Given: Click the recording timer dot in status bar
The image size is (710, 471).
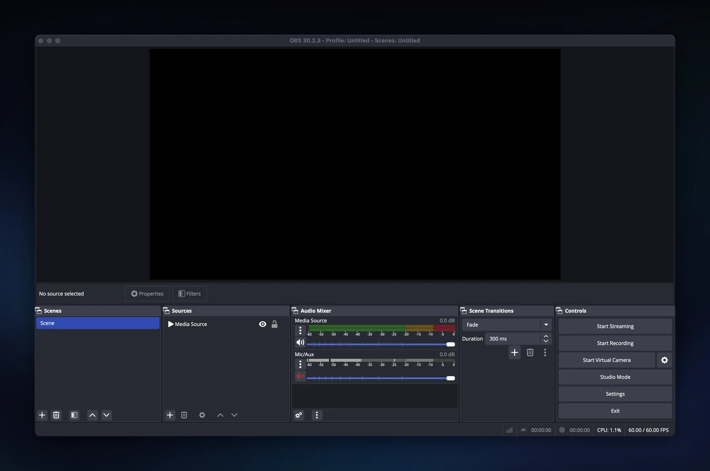Looking at the screenshot, I should coord(562,430).
